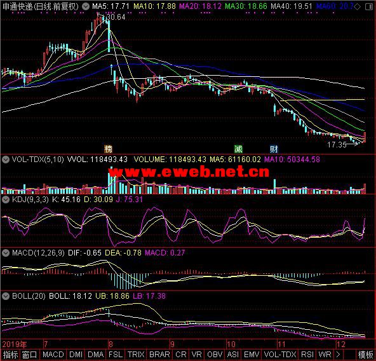The width and height of the screenshot is (376, 361).
Task: Switch to the VR indicator tab
Action: tap(197, 355)
